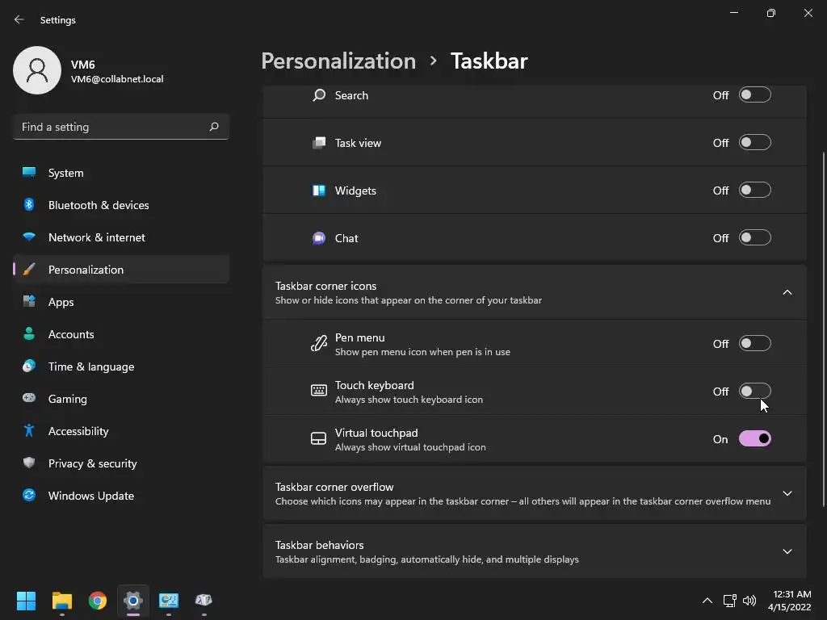Expand the Taskbar corner overflow section

[787, 493]
